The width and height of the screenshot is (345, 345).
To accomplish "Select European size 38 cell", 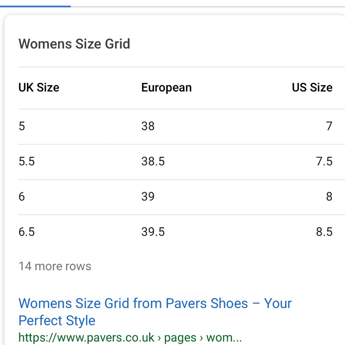I will click(148, 126).
